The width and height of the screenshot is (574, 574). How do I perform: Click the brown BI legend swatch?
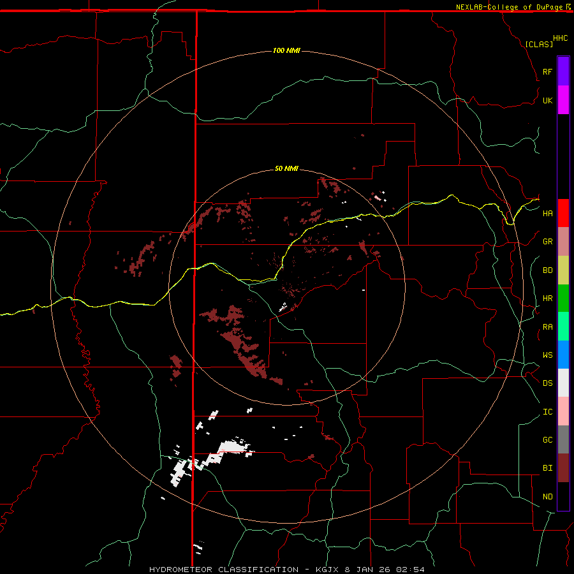pos(563,468)
